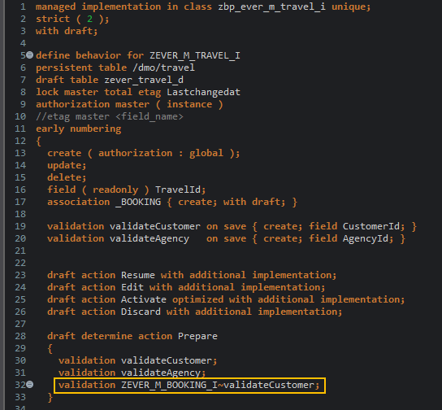Click the 'optimized' keyword on line 25
The width and height of the screenshot is (442, 410).
tap(198, 299)
